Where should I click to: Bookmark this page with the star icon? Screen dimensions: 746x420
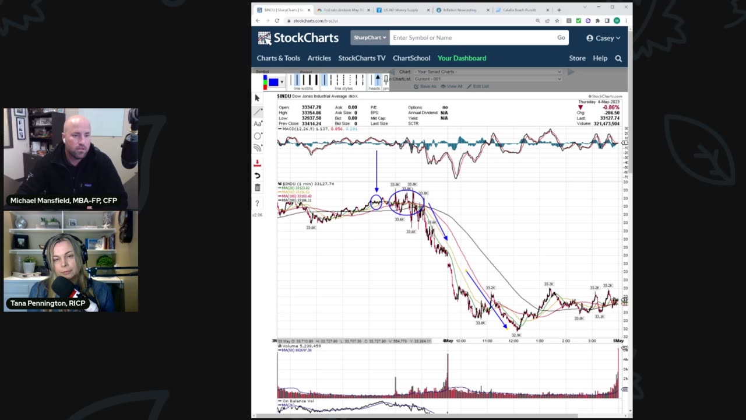click(x=557, y=21)
